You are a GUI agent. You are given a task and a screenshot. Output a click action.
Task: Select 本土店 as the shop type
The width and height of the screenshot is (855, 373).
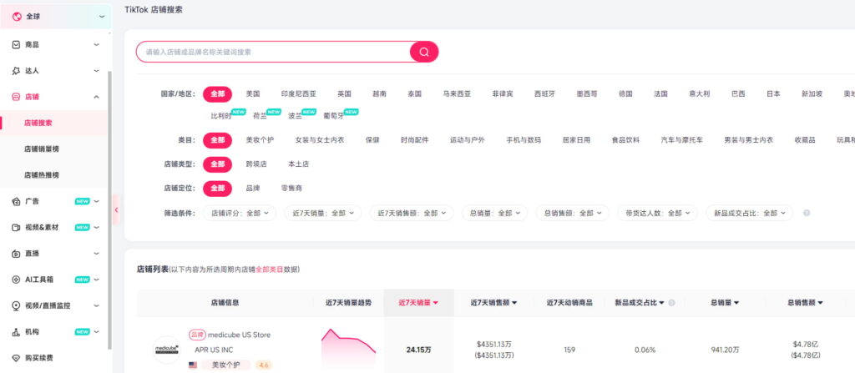coord(298,164)
